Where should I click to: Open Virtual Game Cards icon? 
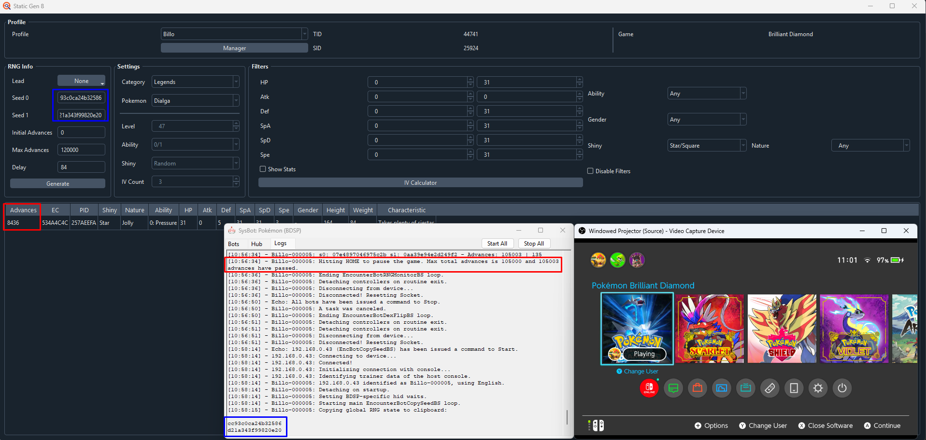point(794,388)
